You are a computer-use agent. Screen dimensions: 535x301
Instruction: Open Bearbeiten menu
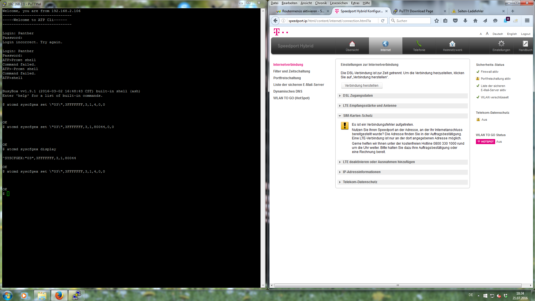[289, 3]
